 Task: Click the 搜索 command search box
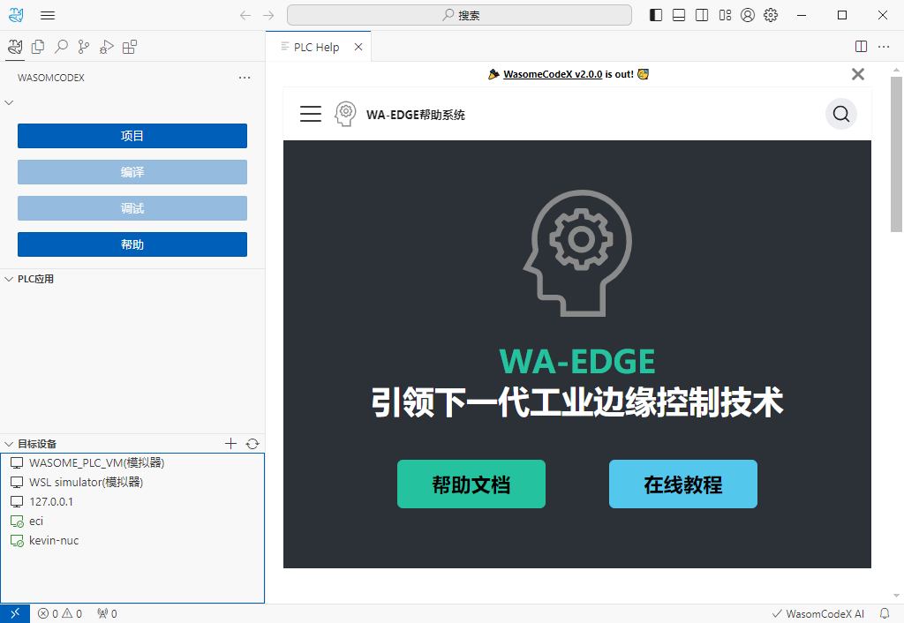459,16
